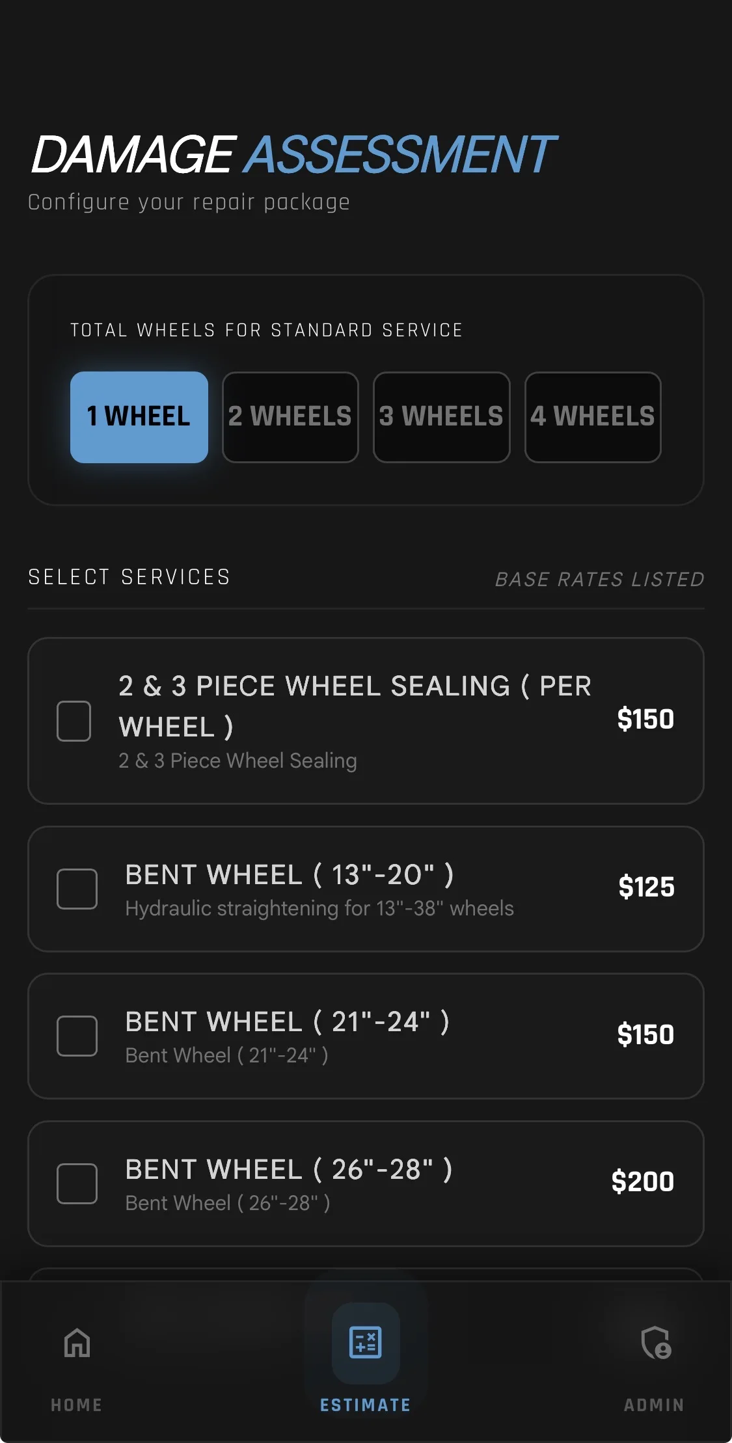The width and height of the screenshot is (732, 1443).
Task: Set wheel count to 4 Wheels
Action: click(x=593, y=417)
